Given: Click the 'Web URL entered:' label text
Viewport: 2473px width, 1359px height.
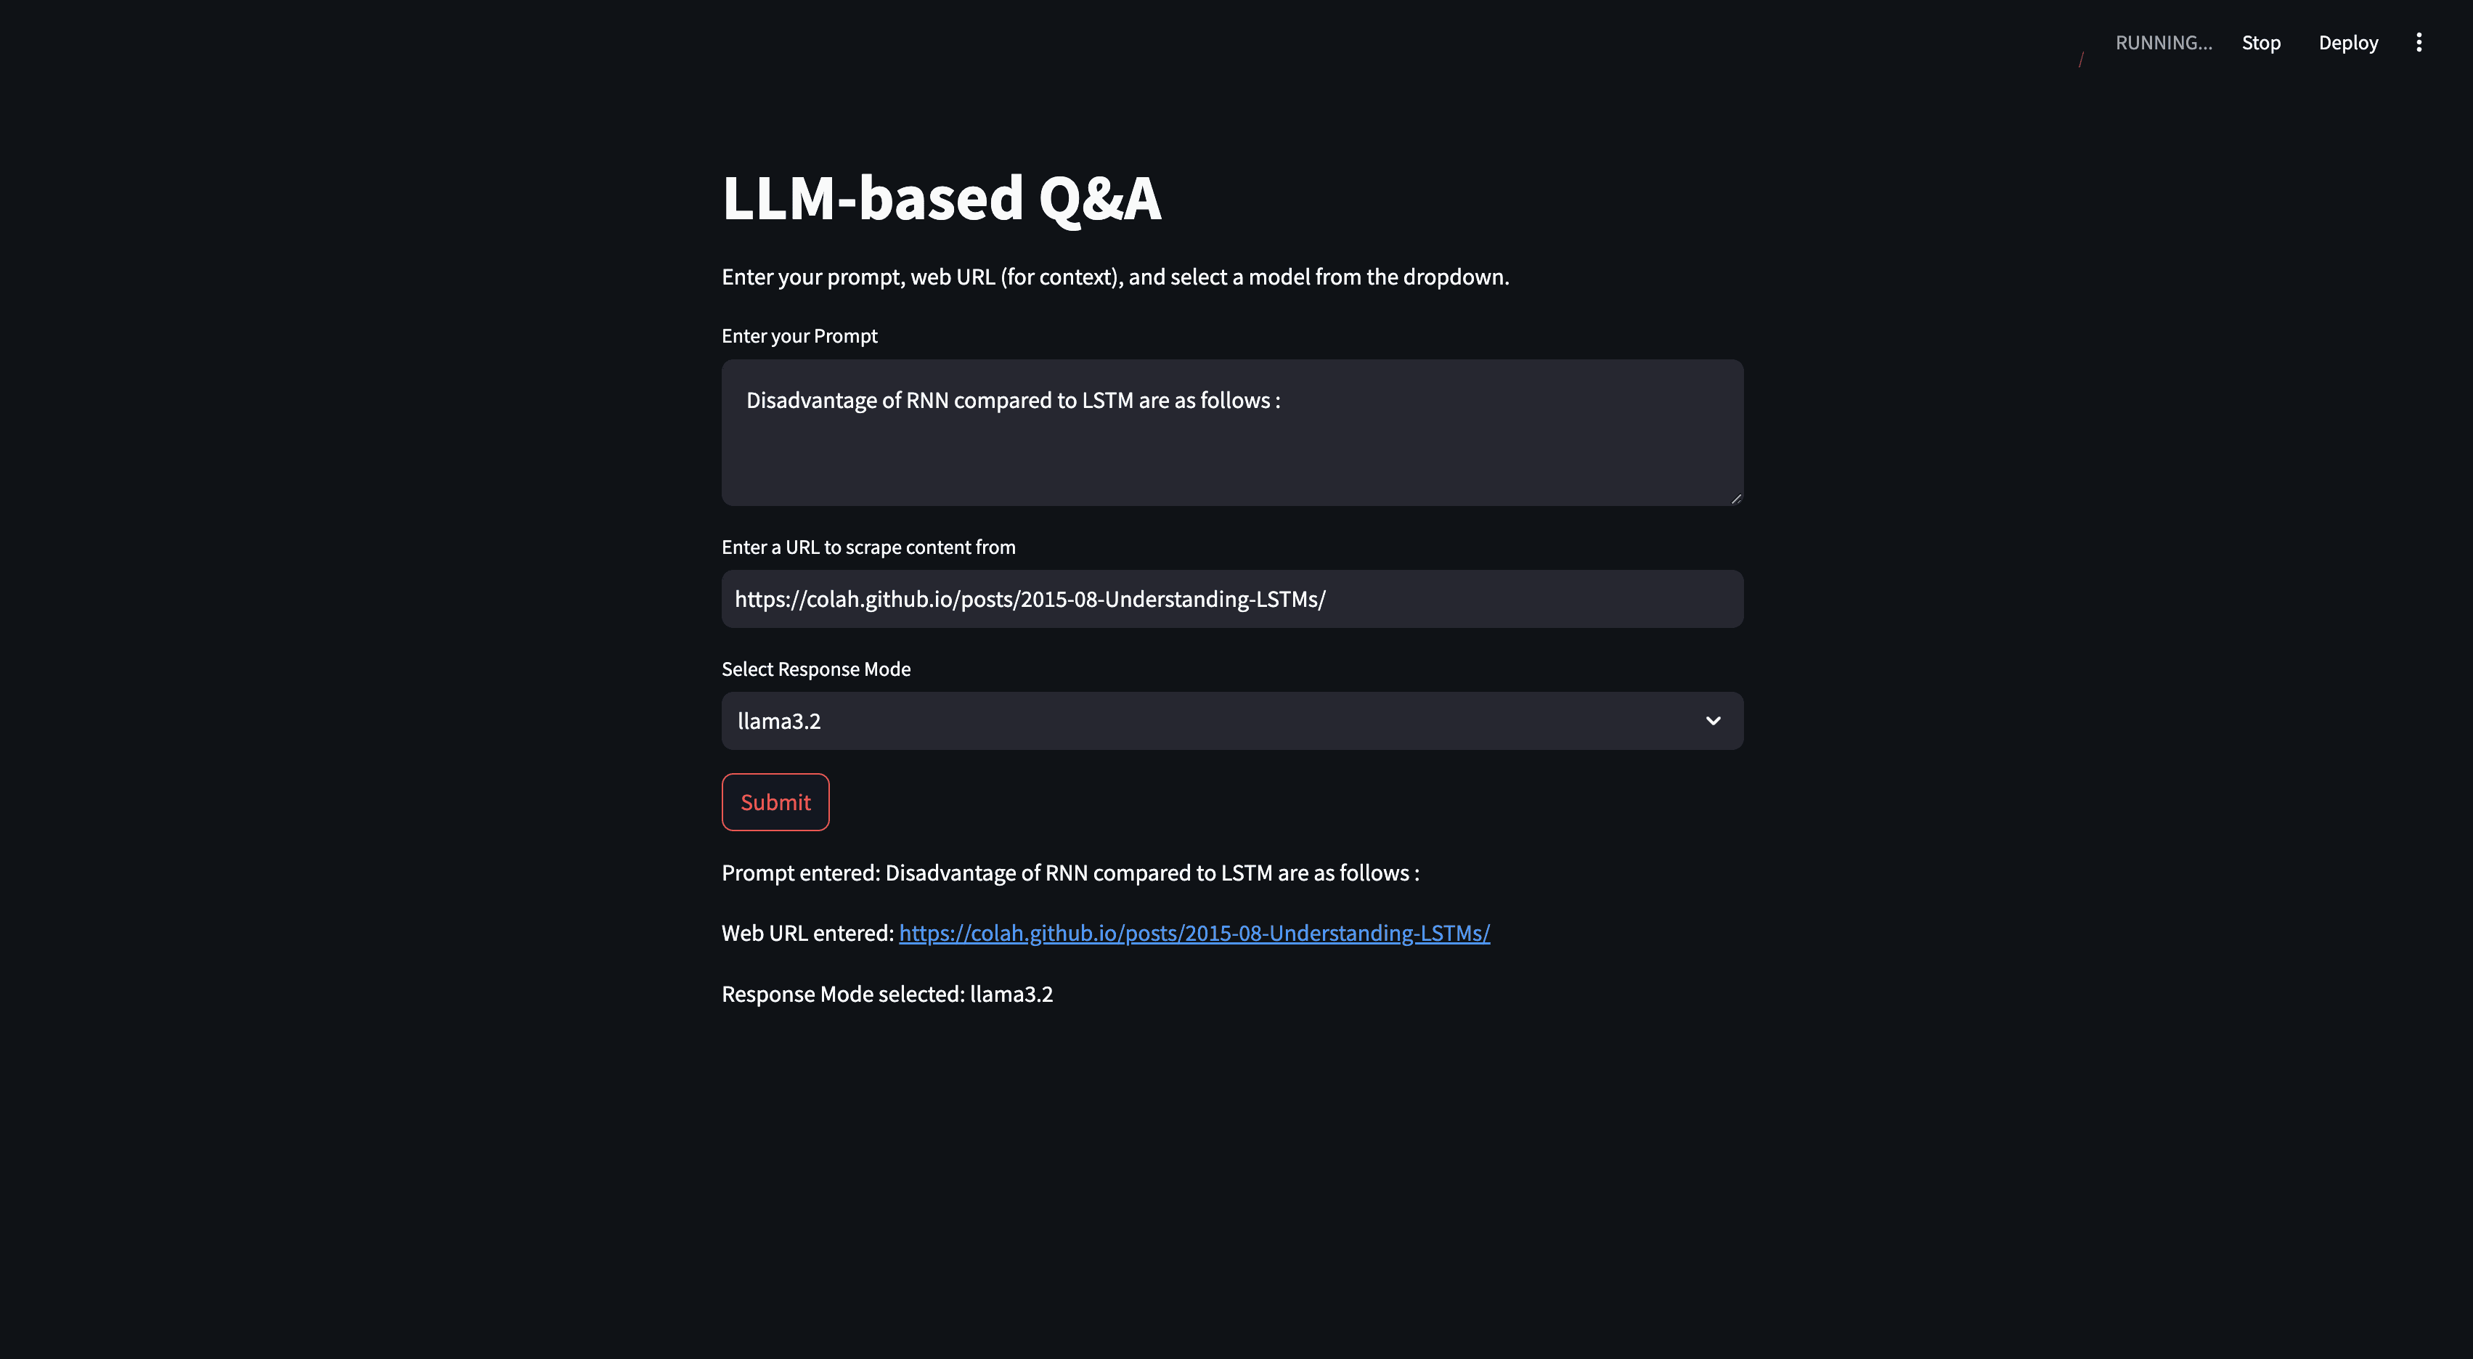Looking at the screenshot, I should pyautogui.click(x=807, y=933).
